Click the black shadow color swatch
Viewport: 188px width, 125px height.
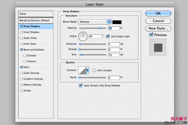tap(117, 22)
